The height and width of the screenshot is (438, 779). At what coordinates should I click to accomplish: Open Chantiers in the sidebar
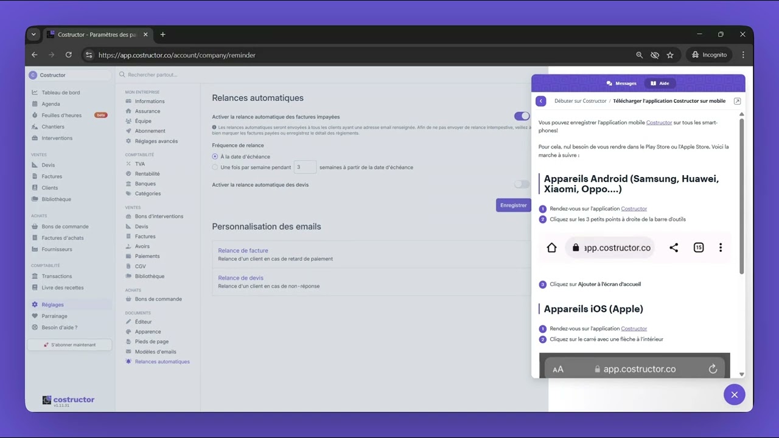pyautogui.click(x=53, y=127)
